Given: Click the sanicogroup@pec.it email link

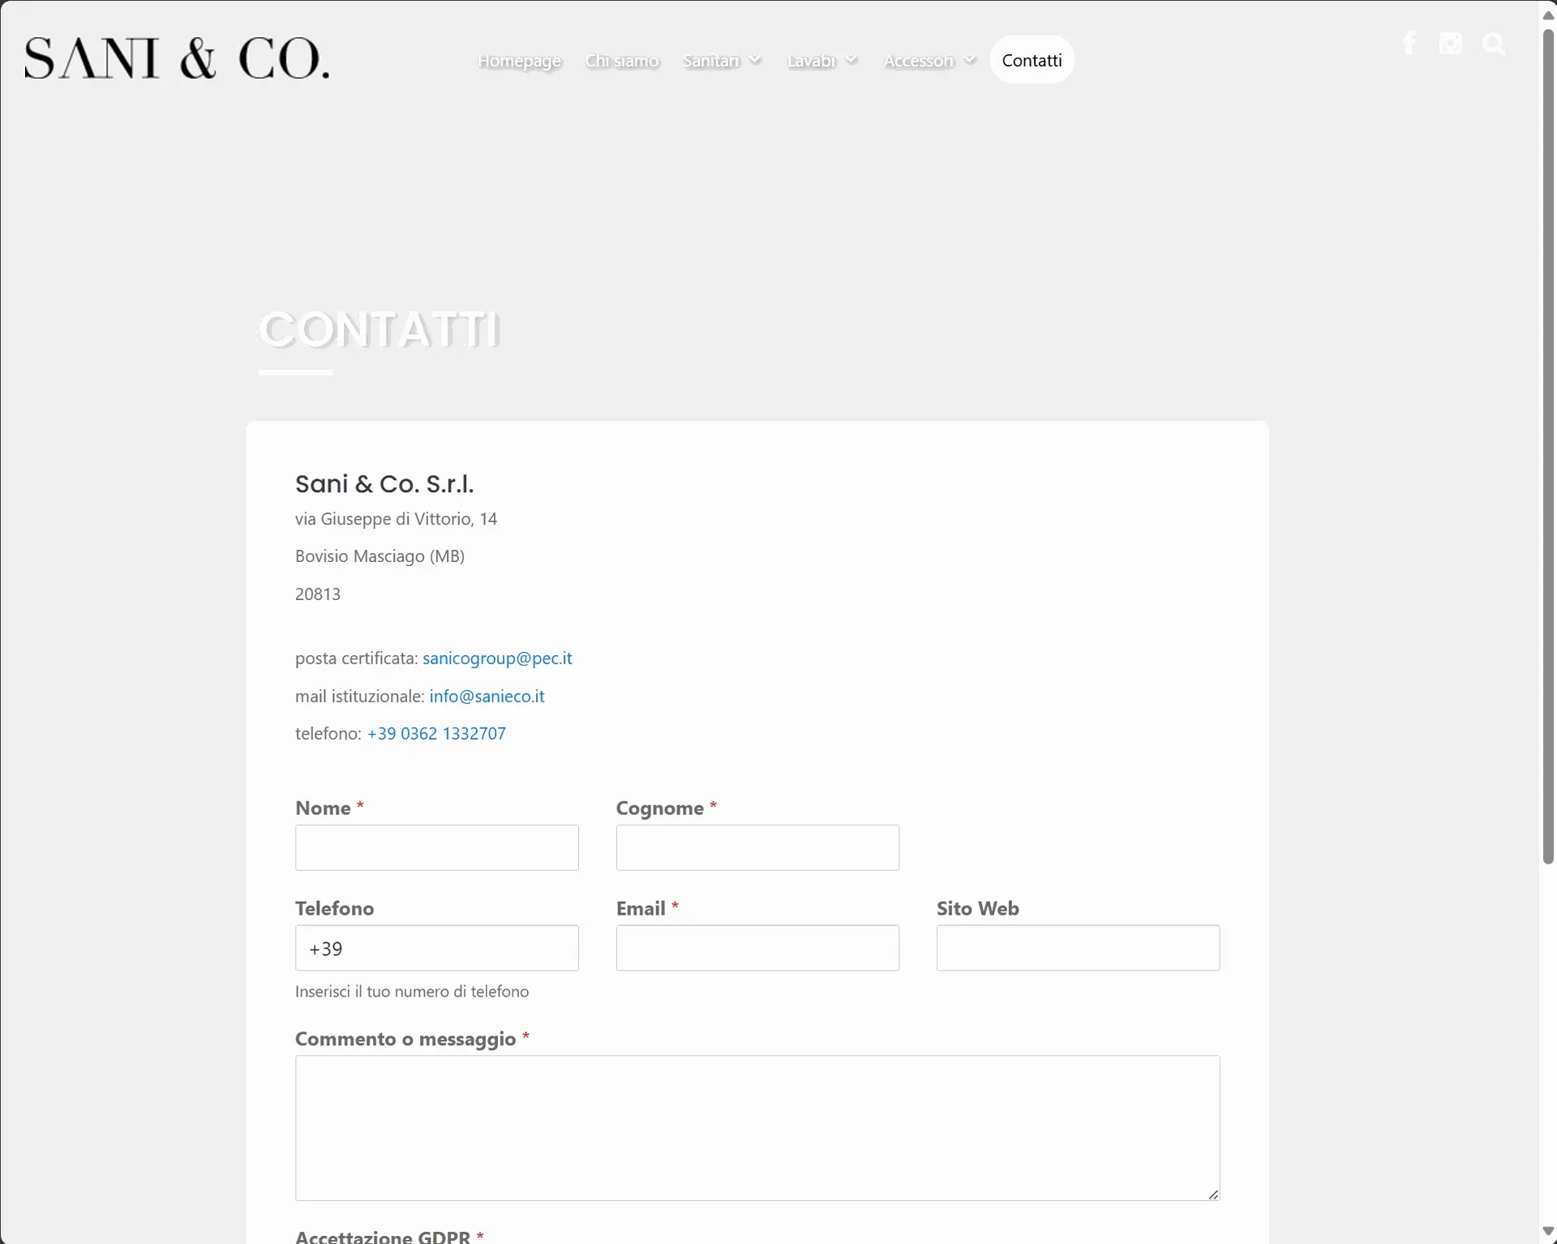Looking at the screenshot, I should (x=497, y=658).
